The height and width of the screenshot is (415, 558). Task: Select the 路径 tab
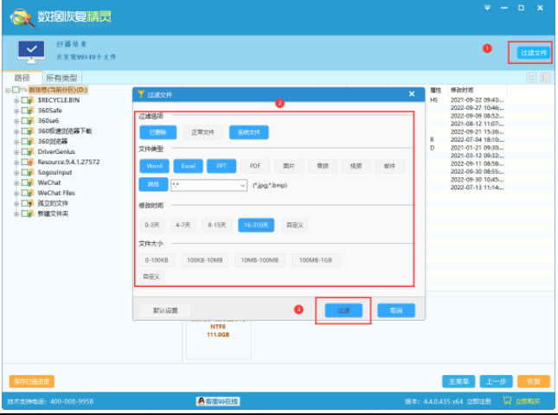pos(22,78)
